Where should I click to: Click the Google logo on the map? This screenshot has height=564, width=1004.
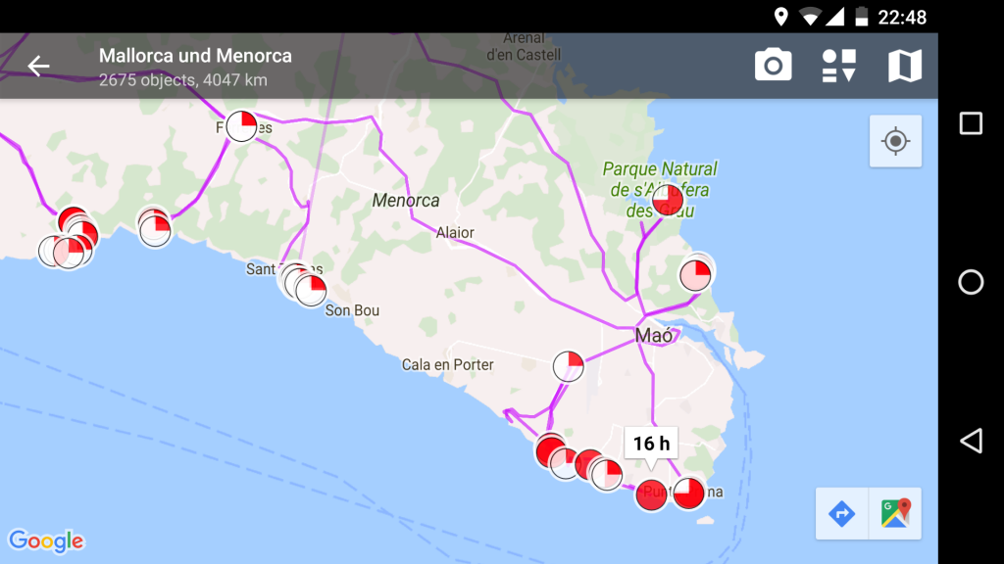[x=46, y=540]
